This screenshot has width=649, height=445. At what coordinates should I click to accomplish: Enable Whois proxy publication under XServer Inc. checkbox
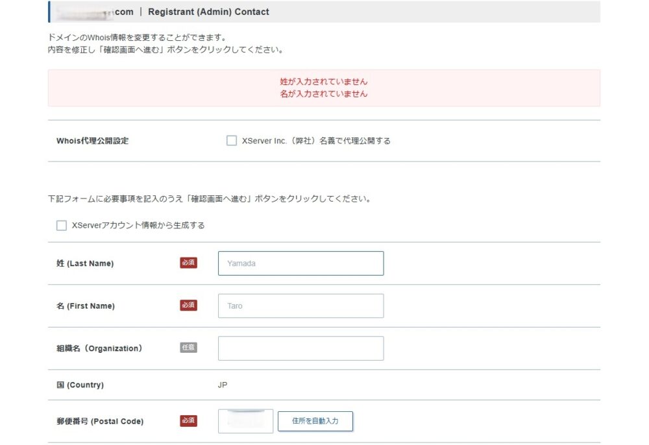click(232, 141)
